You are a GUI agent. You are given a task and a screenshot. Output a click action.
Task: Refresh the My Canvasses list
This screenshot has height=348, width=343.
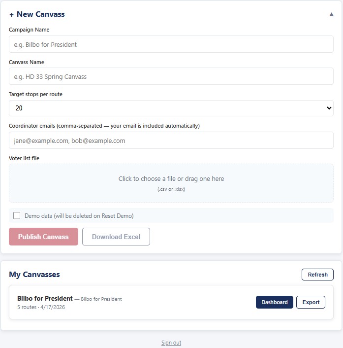point(317,275)
